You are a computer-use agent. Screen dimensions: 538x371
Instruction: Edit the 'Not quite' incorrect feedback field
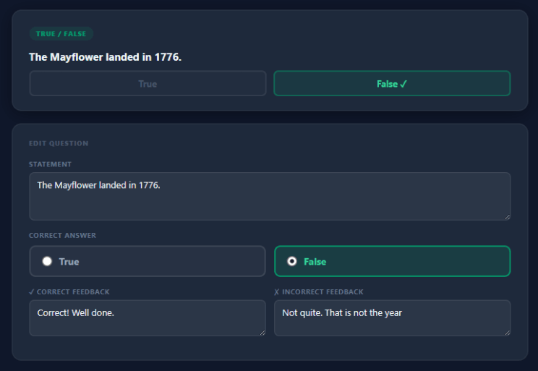[x=391, y=318]
